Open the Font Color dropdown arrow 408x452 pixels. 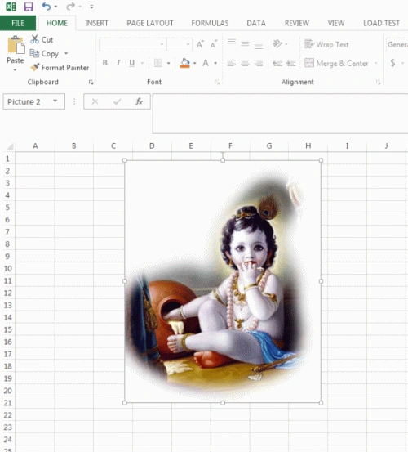(215, 63)
